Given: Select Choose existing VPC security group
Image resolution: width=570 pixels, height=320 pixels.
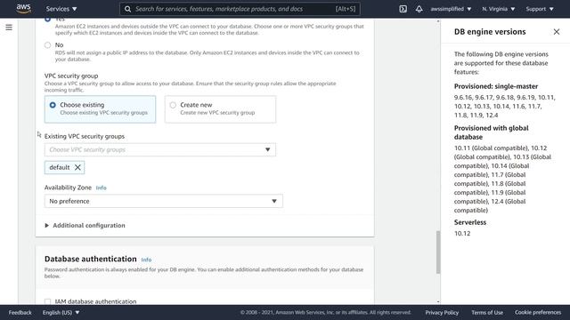Looking at the screenshot, I should pyautogui.click(x=100, y=109).
